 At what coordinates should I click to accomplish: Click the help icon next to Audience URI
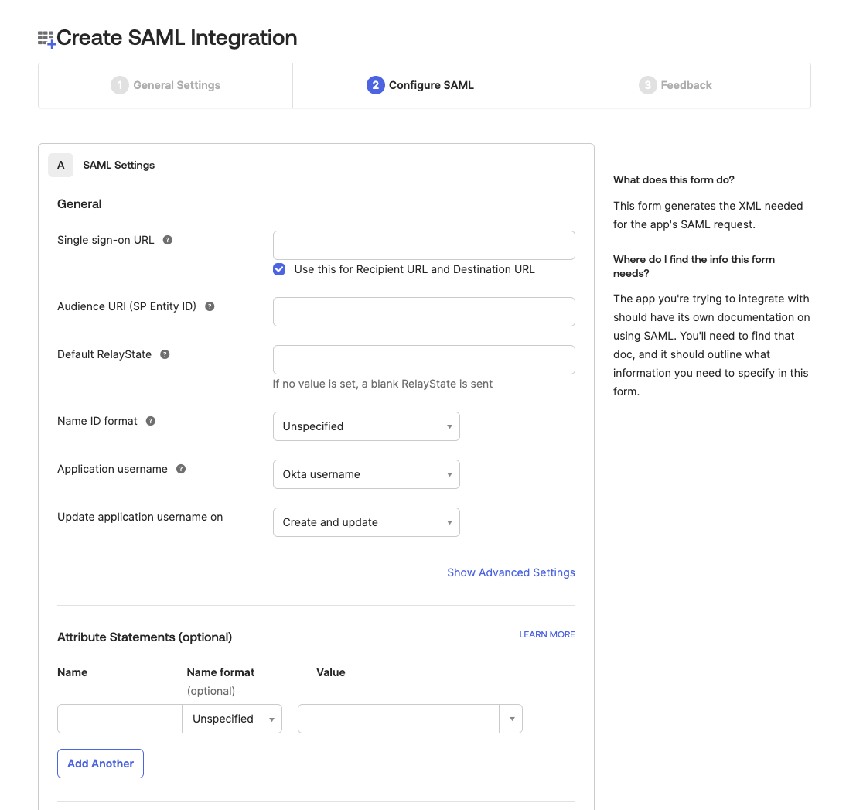pos(210,306)
